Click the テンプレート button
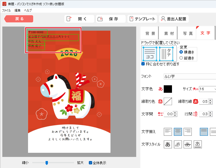The image size is (216, 168). [142, 19]
